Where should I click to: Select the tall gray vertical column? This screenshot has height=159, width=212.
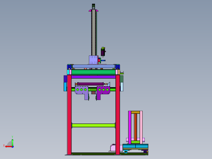[94, 33]
